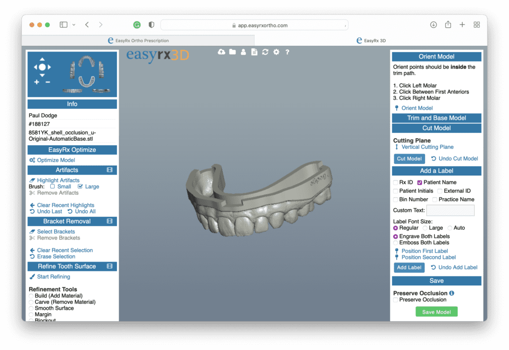Enable the Small brush checkbox
509x350 pixels.
click(x=53, y=186)
